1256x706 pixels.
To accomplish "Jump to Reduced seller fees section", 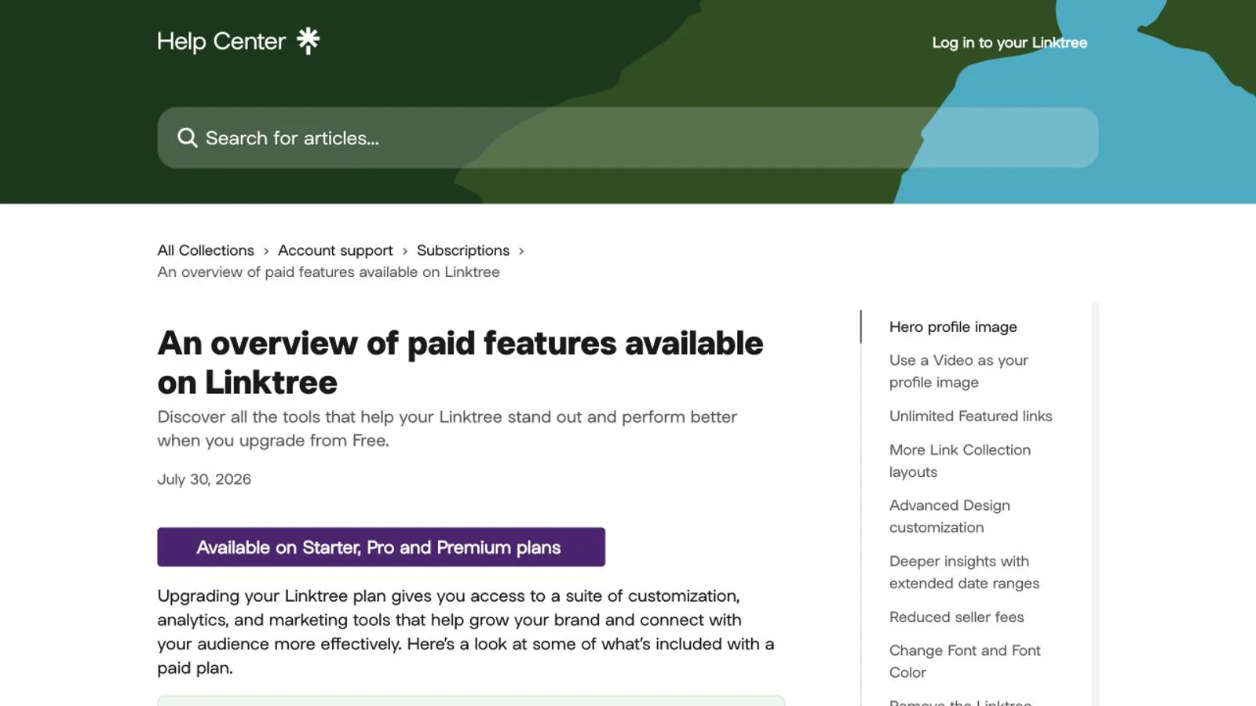I will point(956,617).
